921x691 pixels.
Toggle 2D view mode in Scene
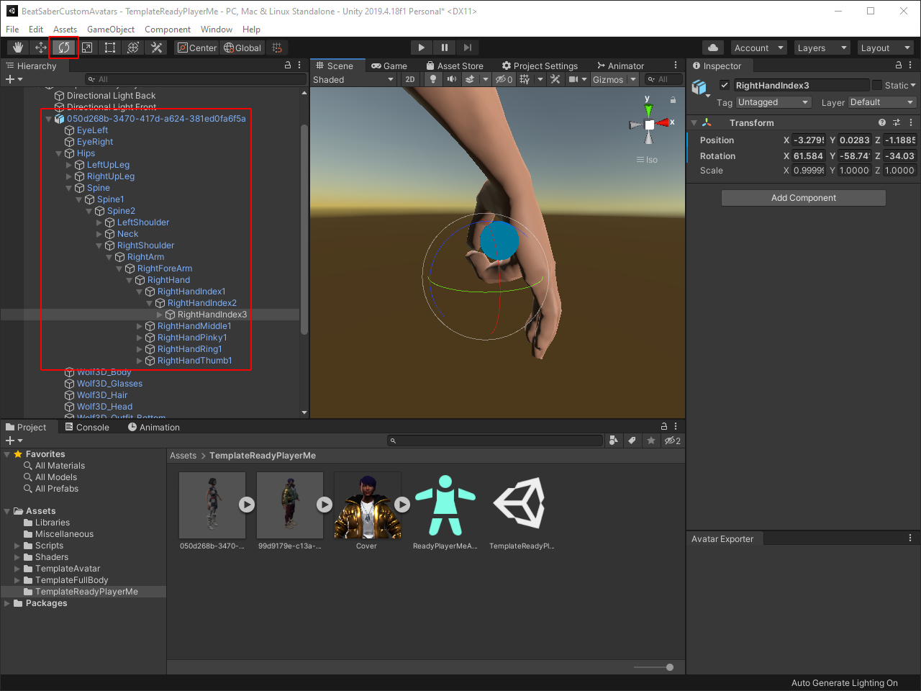(x=410, y=79)
